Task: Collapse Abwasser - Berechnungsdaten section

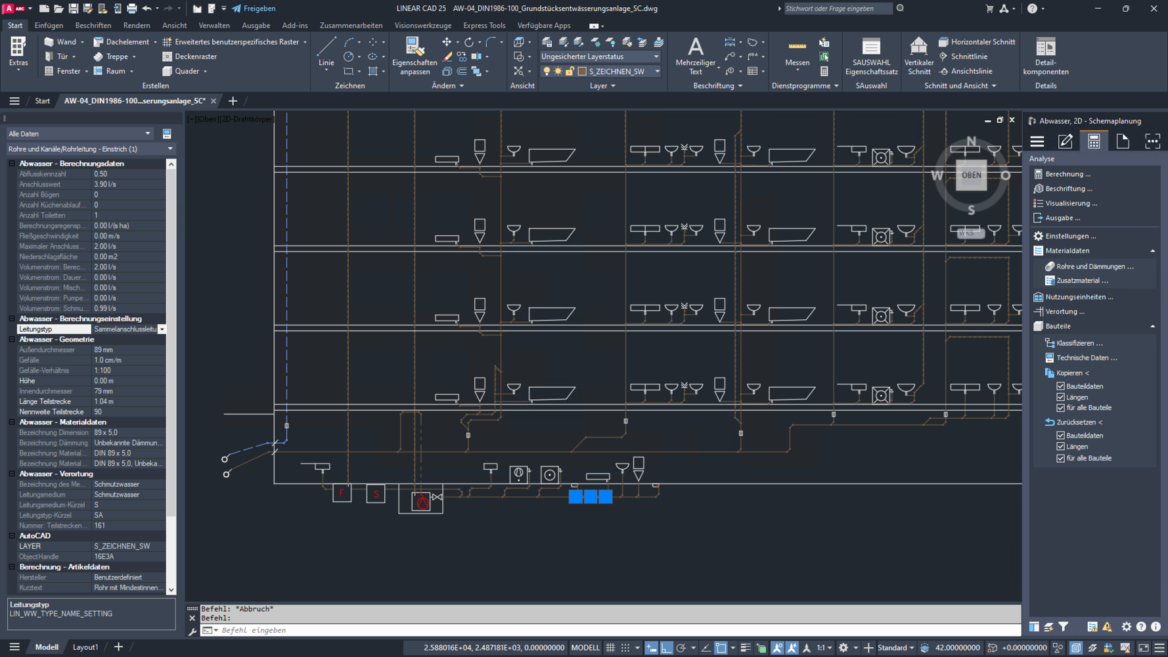Action: (12, 164)
